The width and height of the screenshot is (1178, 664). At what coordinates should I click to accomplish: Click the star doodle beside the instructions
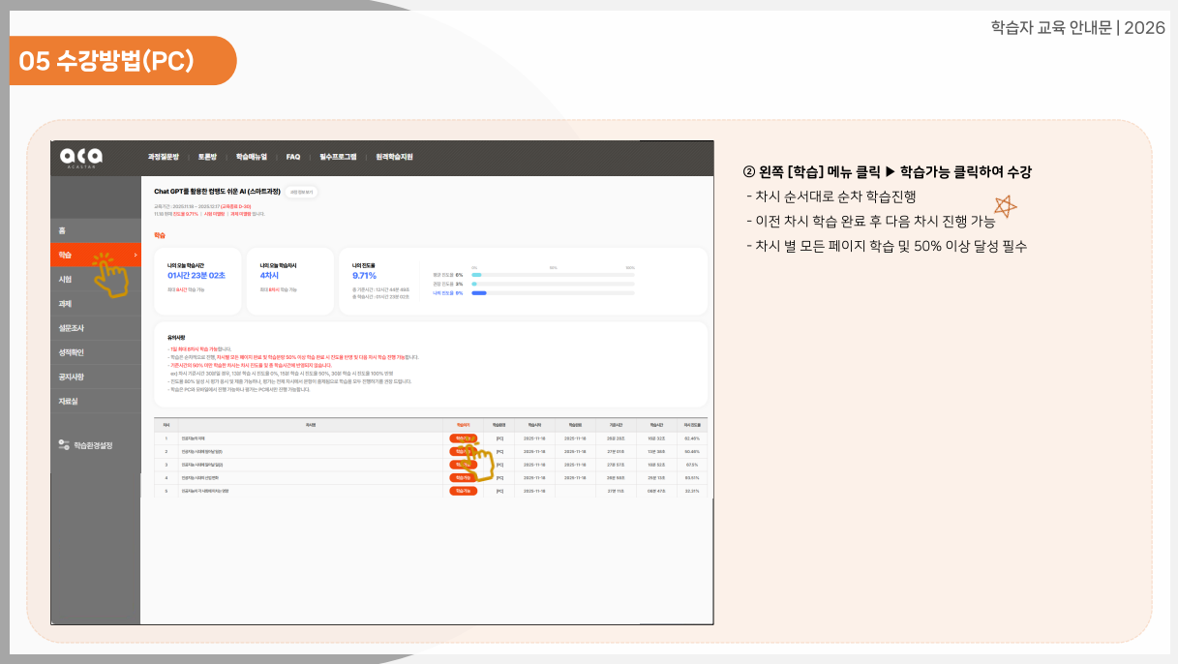1006,206
